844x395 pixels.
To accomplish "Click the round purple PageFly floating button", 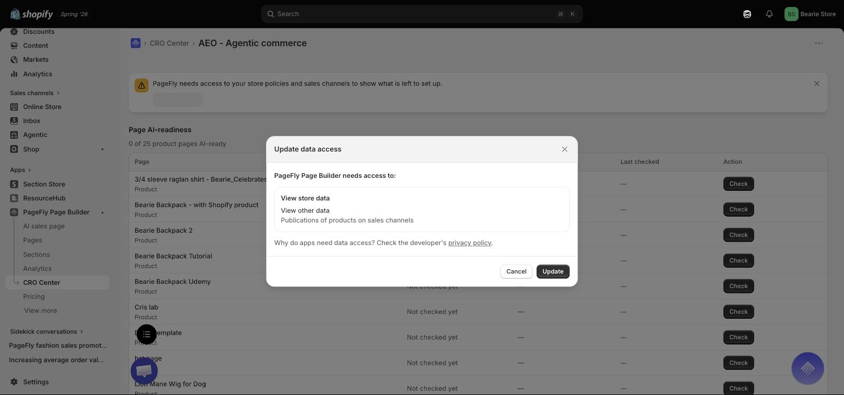I will tap(807, 368).
